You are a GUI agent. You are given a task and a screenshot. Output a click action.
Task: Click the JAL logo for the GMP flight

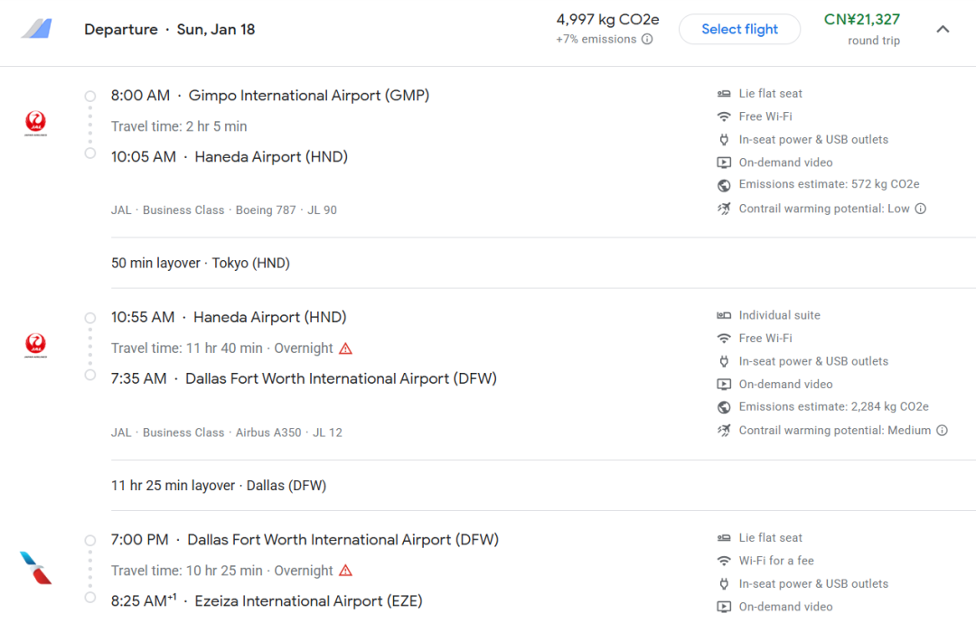coord(35,123)
